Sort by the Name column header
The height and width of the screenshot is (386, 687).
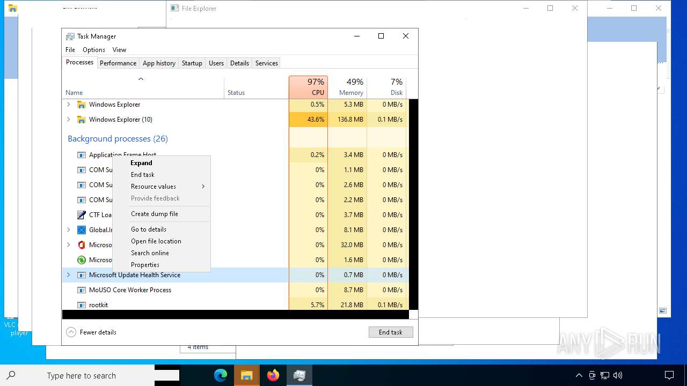[x=143, y=87]
